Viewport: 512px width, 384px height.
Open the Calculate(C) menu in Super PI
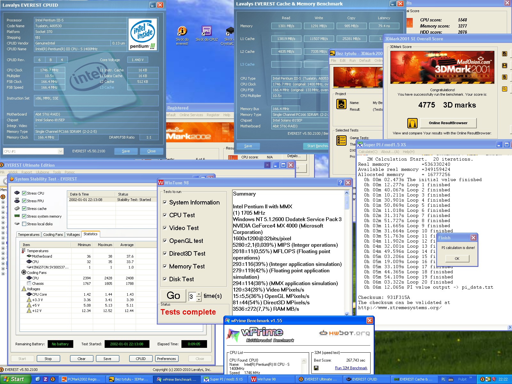368,152
